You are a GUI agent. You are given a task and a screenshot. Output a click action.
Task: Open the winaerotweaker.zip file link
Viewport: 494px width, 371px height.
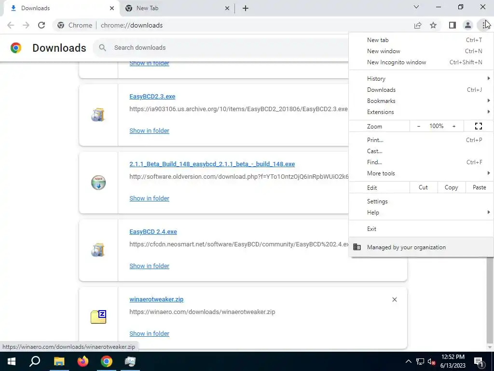156,300
